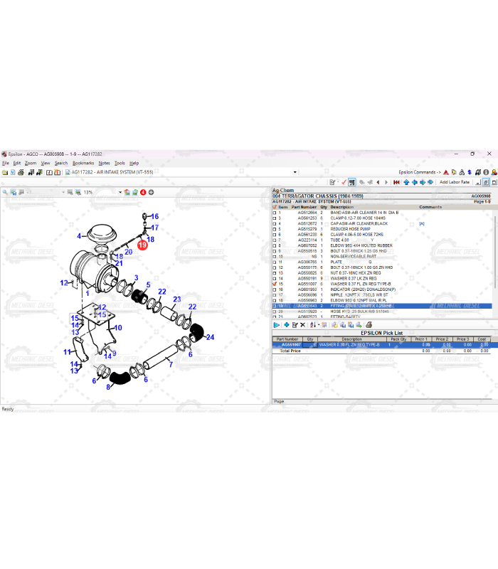This screenshot has height=569, width=498.
Task: Tick checkbox for item 1 BAND ASM-AIR CLEANER
Action: click(275, 213)
